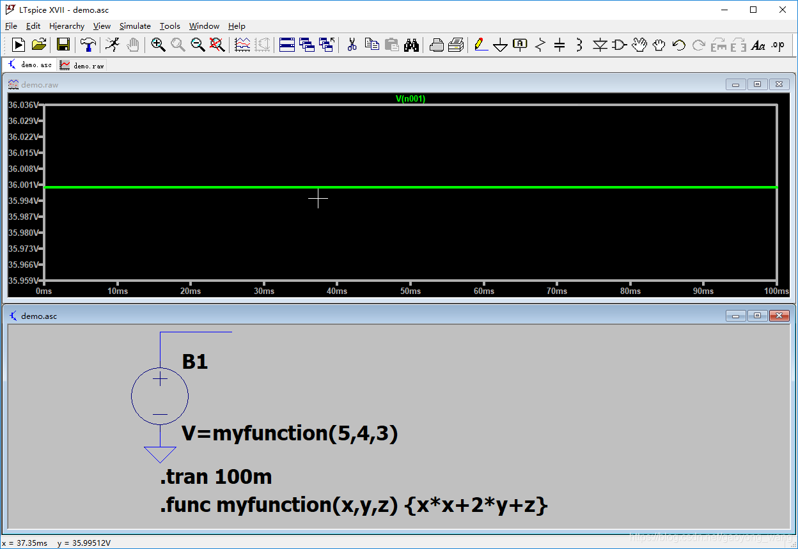Open the Simulate menu
Image resolution: width=798 pixels, height=549 pixels.
[x=135, y=26]
